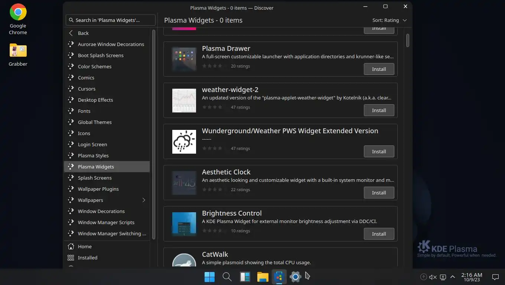Image resolution: width=505 pixels, height=285 pixels.
Task: Click weather-widget-2 title text
Action: (230, 90)
